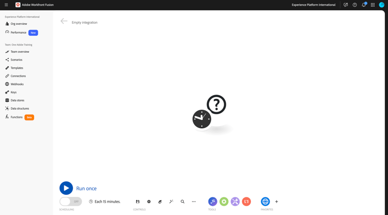Open the red brackets tool icon
Screen dimensions: 388x215
[x=246, y=202]
